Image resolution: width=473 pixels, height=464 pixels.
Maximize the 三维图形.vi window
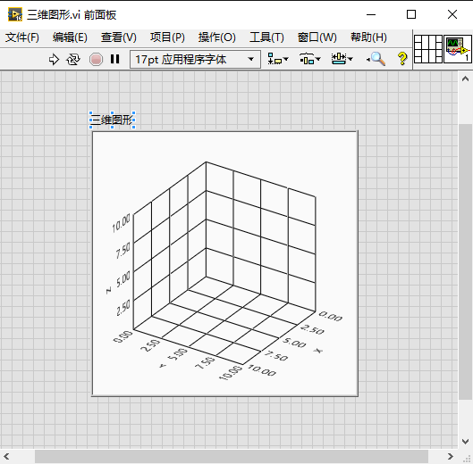coord(411,14)
